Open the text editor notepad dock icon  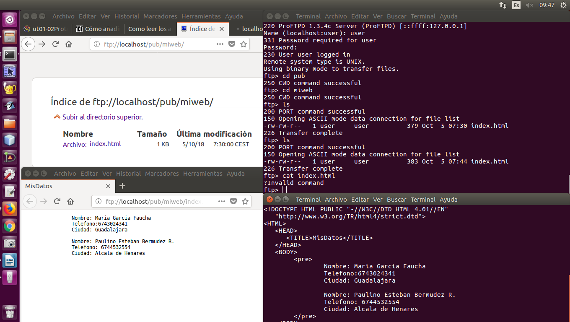click(x=10, y=192)
